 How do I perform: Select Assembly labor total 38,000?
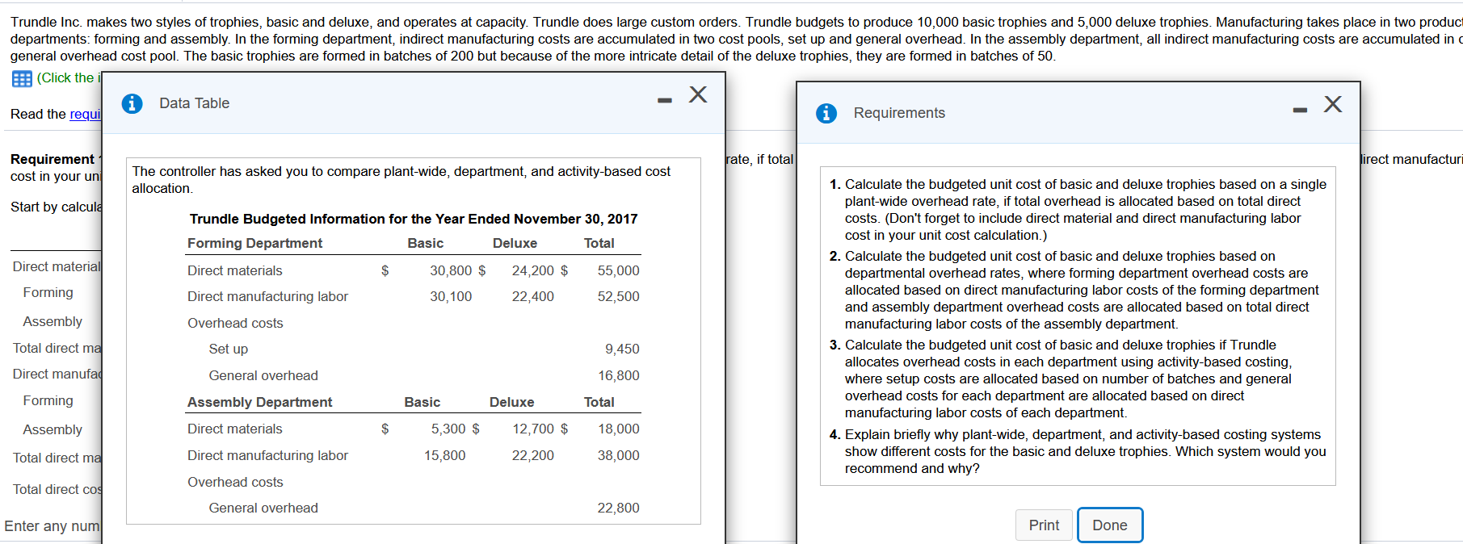(618, 455)
